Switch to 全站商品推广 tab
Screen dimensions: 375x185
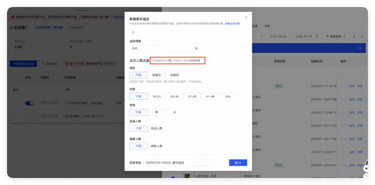77,27
